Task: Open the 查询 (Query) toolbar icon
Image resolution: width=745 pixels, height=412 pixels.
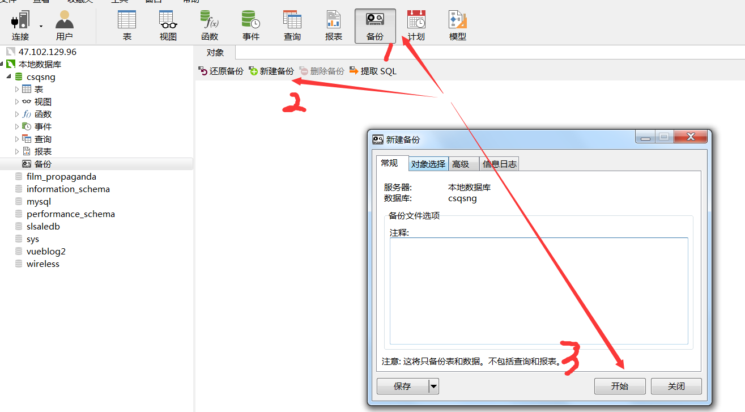Action: [x=292, y=26]
